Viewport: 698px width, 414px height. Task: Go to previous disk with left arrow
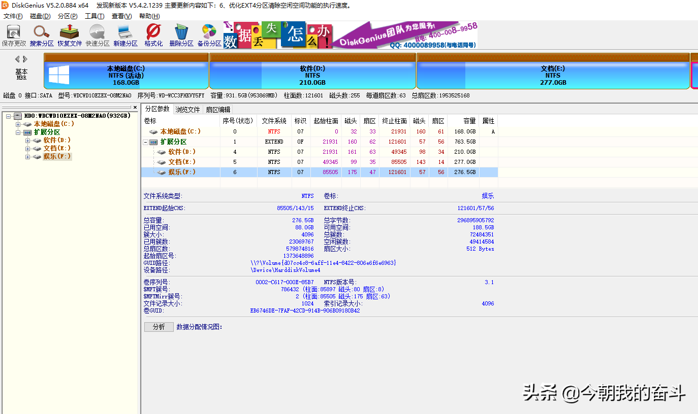(x=17, y=59)
